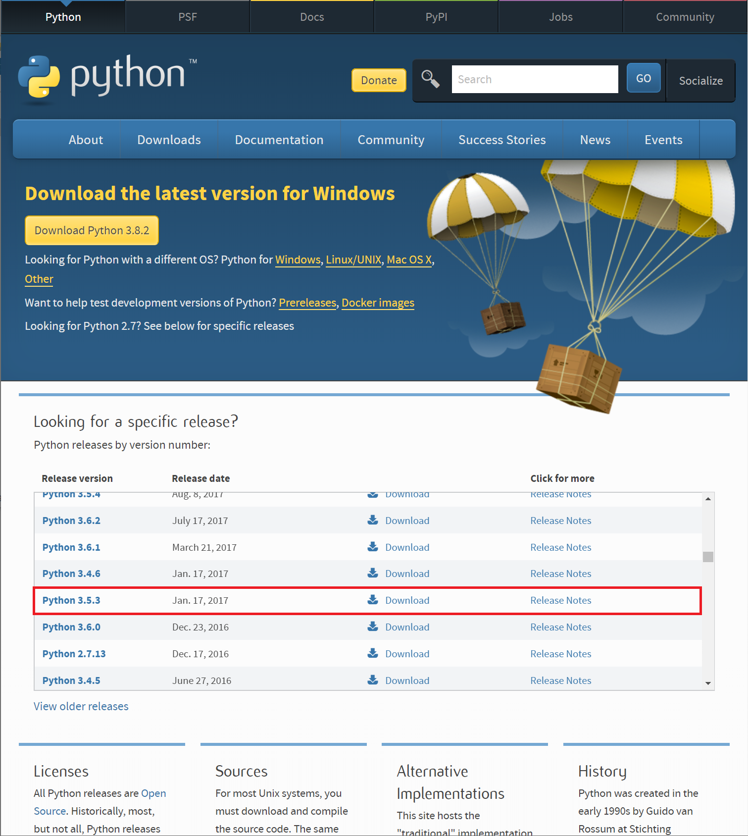
Task: Click Download text link for Python 2.7.13
Action: (x=407, y=654)
